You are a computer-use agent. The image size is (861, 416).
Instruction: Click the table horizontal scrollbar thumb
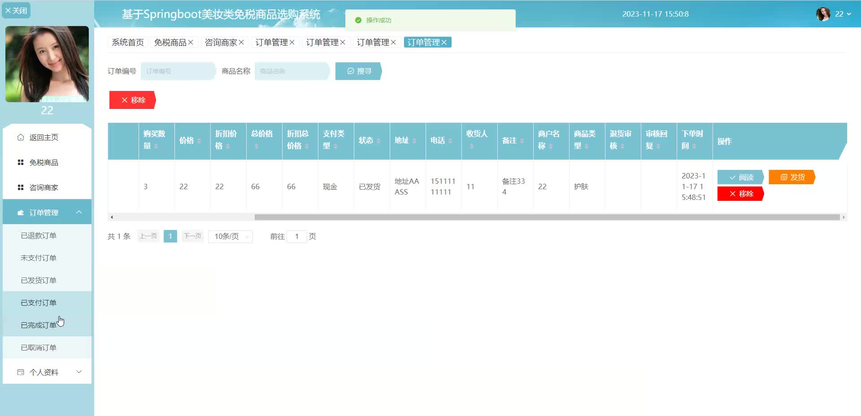coord(547,217)
